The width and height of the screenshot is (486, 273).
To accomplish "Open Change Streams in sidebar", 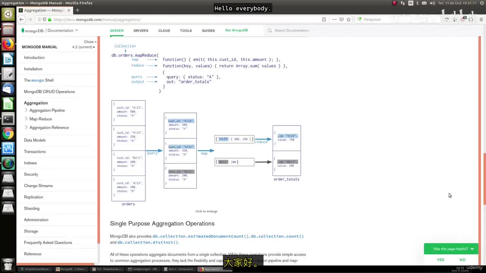I will tap(38, 186).
